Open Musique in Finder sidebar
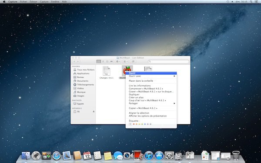The image size is (261, 163). pyautogui.click(x=80, y=92)
